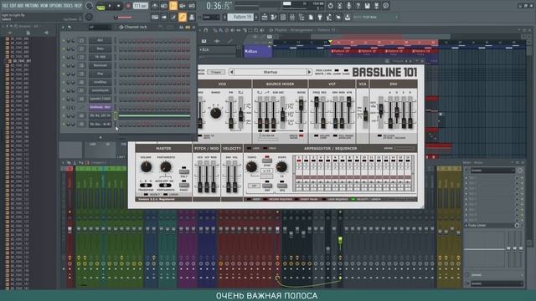The width and height of the screenshot is (536, 301).
Task: Adjust the VCA slider
Action: pos(365,112)
